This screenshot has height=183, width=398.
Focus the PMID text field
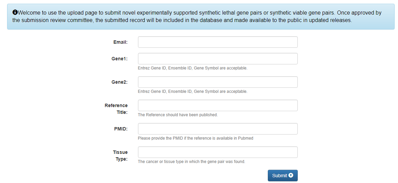coord(218,128)
